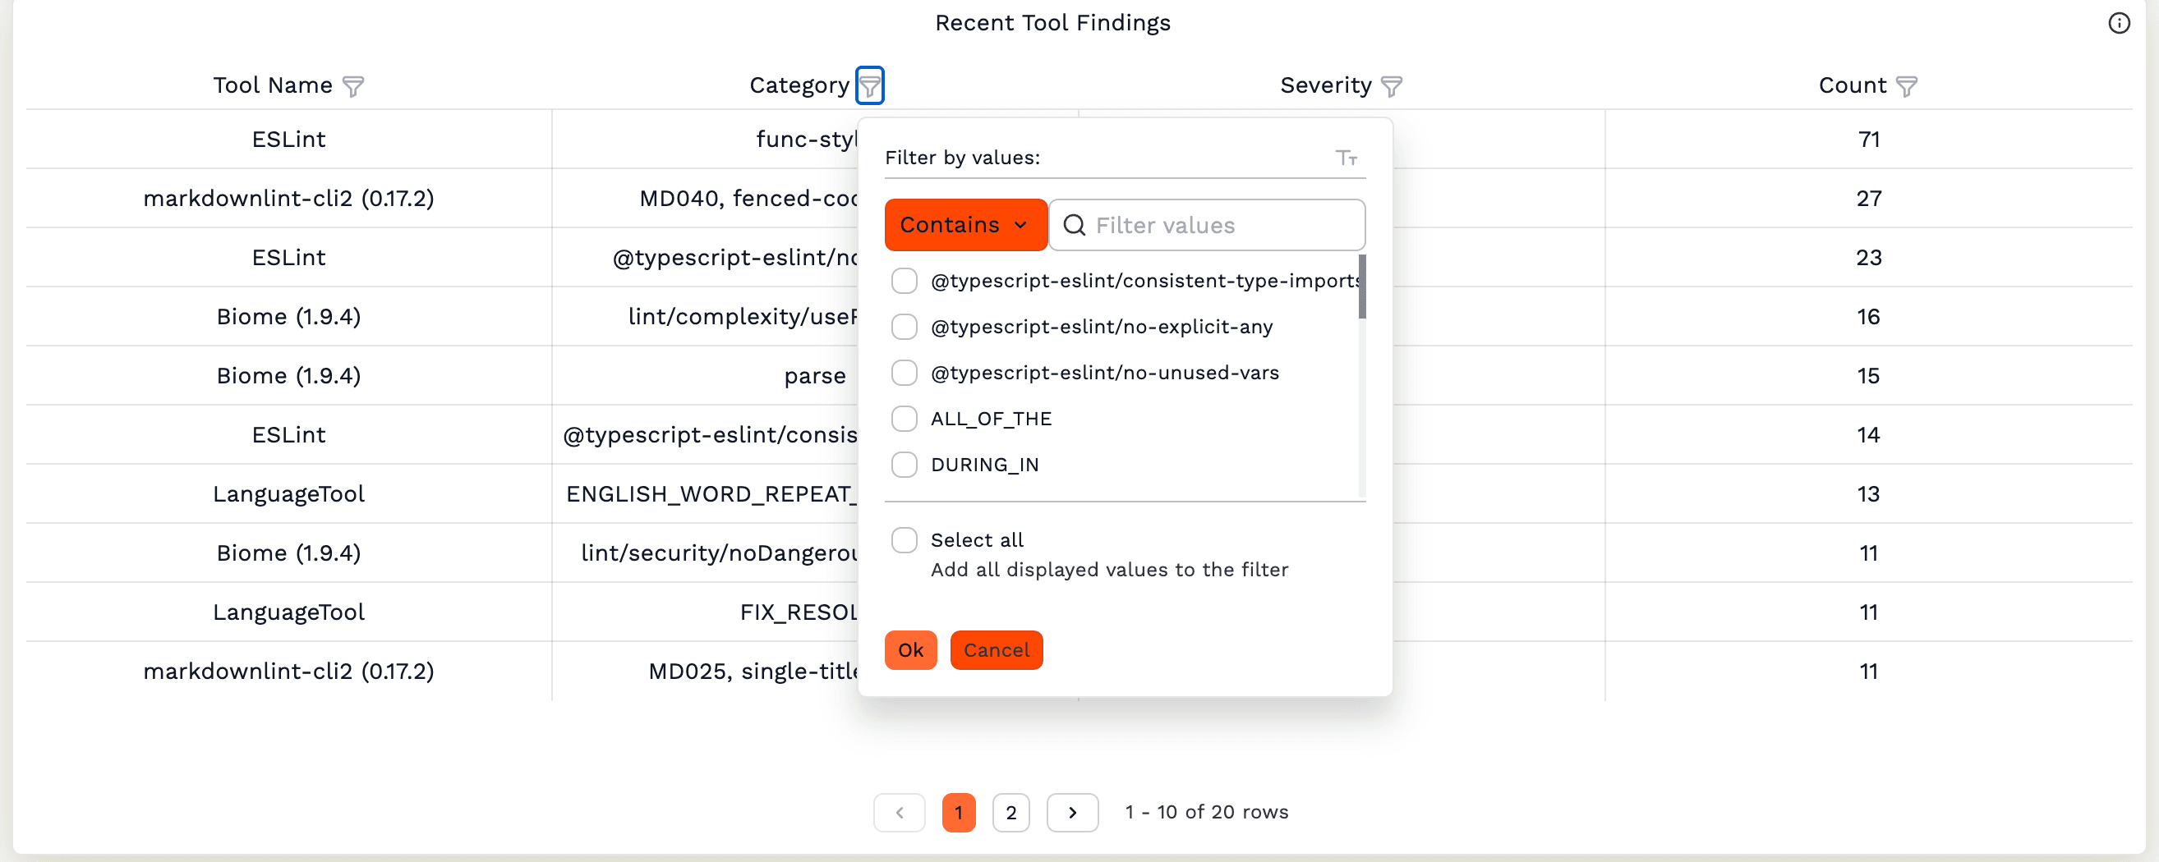The height and width of the screenshot is (862, 2159).
Task: Check @typescript-eslint/no-unused-vars option
Action: pyautogui.click(x=905, y=373)
